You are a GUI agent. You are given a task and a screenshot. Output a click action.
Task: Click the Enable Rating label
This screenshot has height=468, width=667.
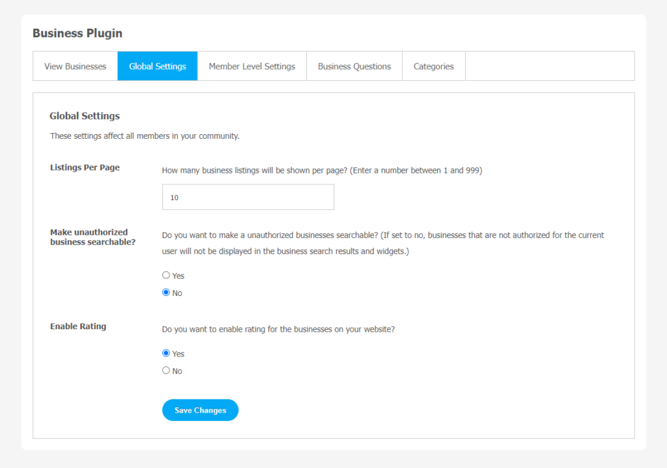(x=78, y=326)
